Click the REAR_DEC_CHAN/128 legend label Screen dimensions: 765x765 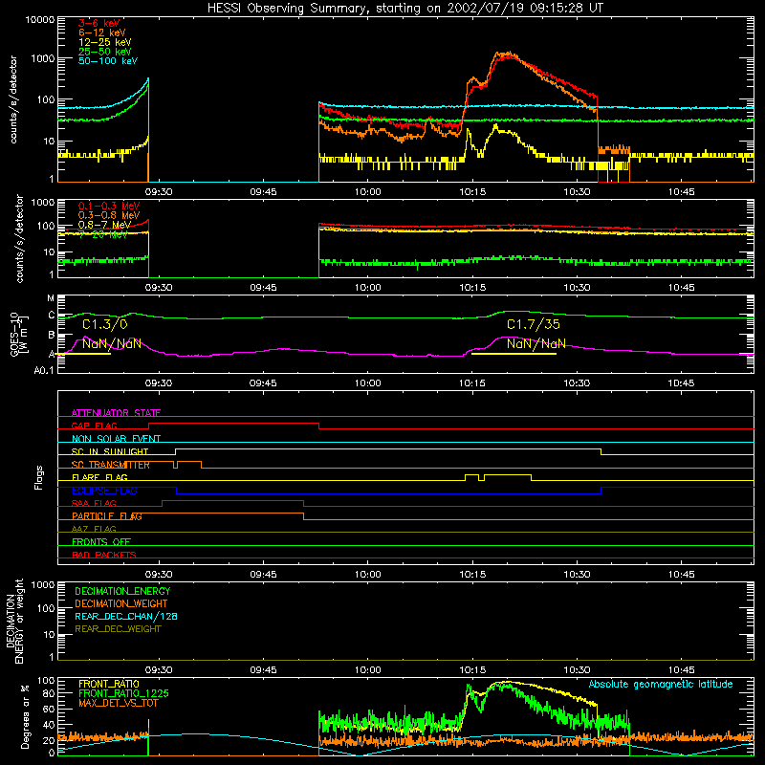(x=126, y=616)
